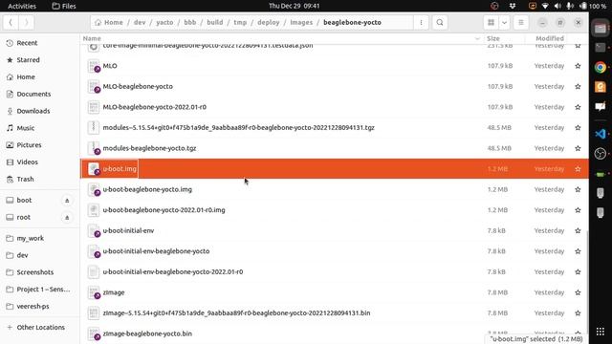Eject the boot volume
612x344 pixels.
[x=67, y=200]
